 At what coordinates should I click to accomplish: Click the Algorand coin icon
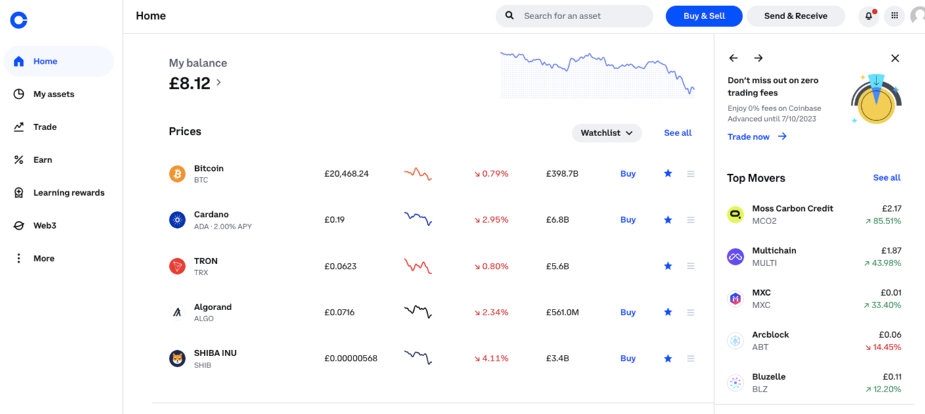(x=177, y=312)
